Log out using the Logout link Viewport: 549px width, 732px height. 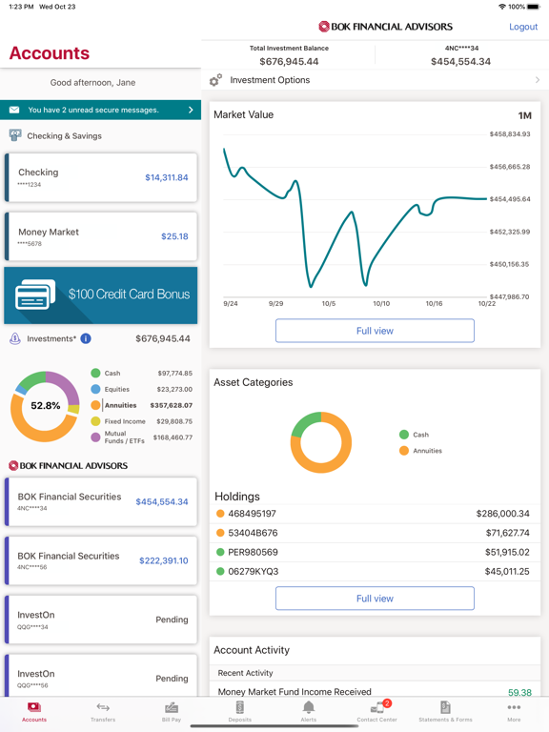pos(523,27)
